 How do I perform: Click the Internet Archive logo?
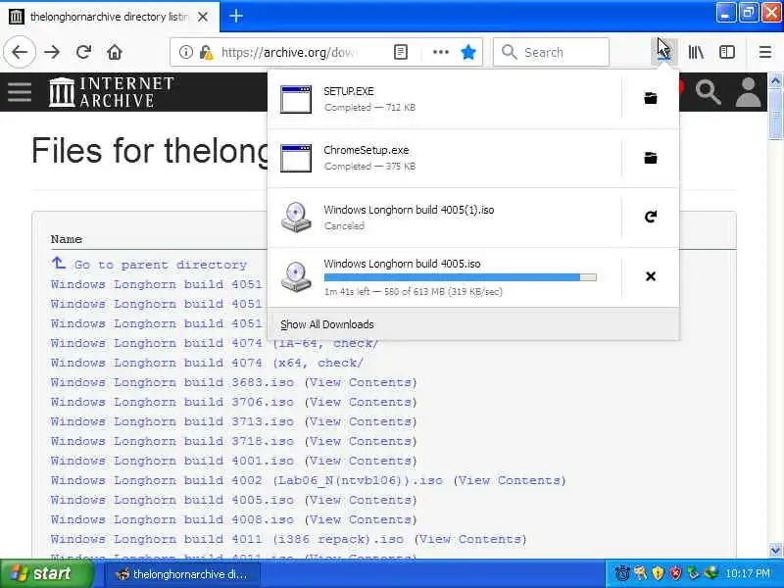[111, 92]
